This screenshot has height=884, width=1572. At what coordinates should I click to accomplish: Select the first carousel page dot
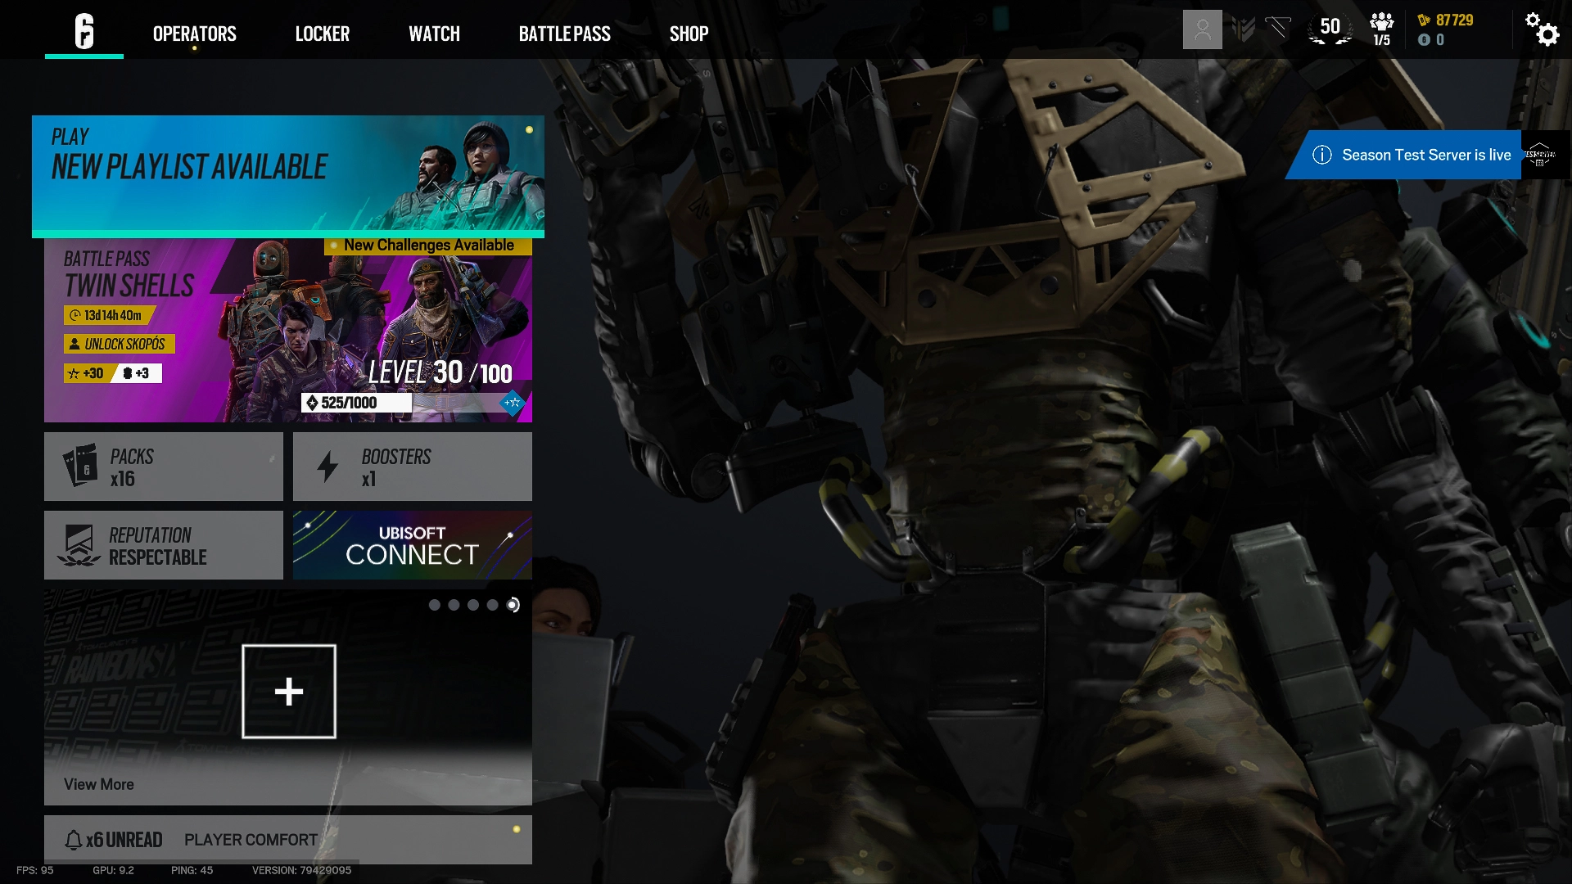pos(435,605)
